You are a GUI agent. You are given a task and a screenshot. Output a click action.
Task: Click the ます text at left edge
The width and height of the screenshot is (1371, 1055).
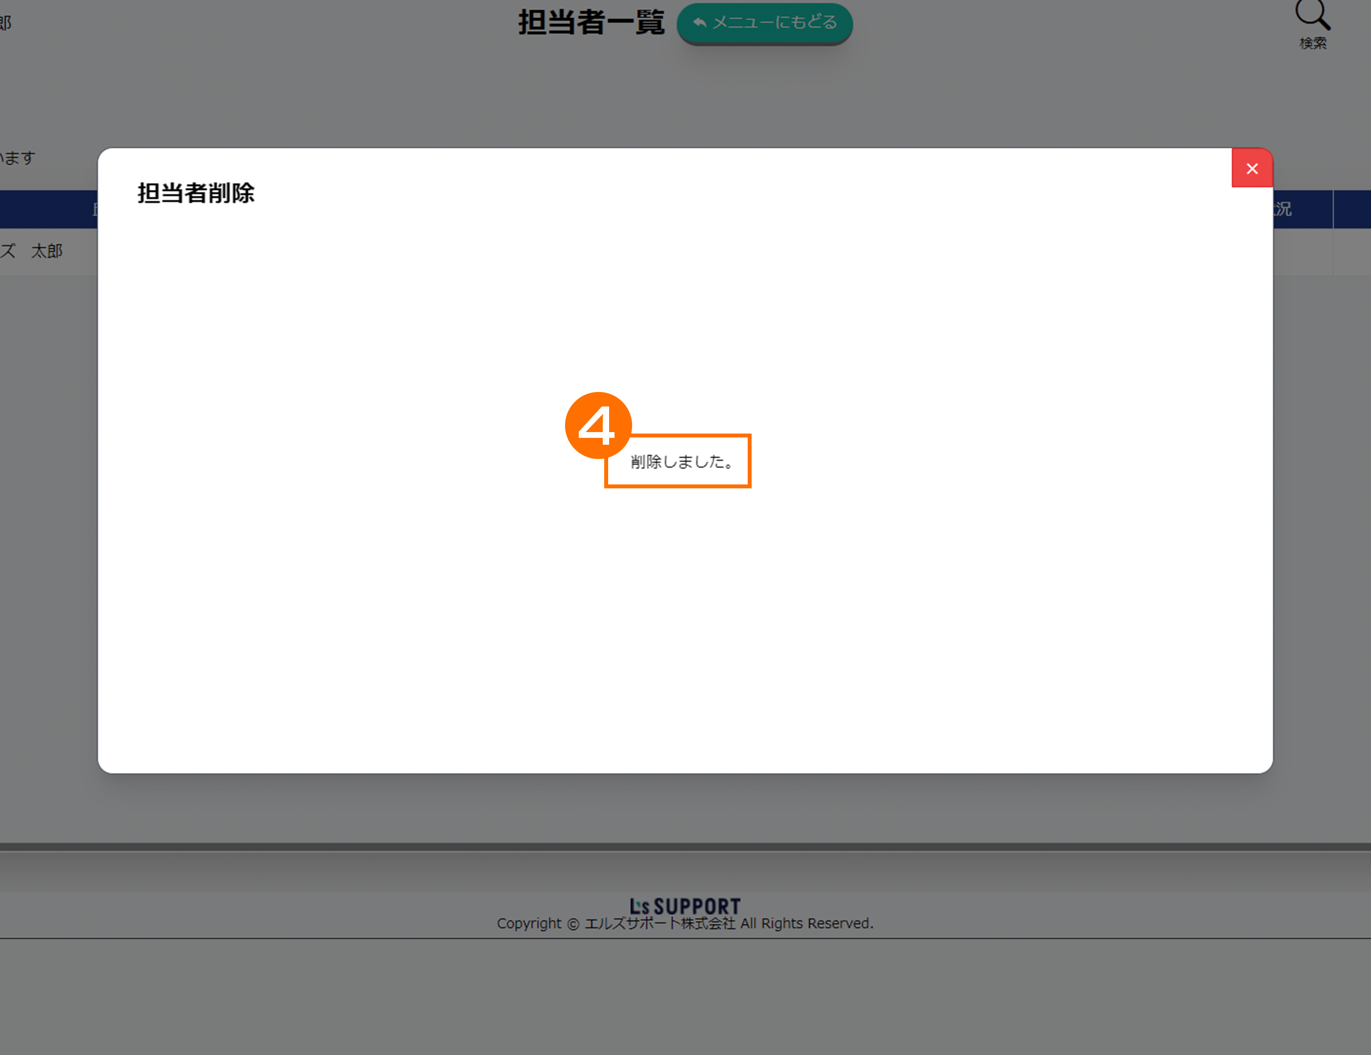pos(19,158)
